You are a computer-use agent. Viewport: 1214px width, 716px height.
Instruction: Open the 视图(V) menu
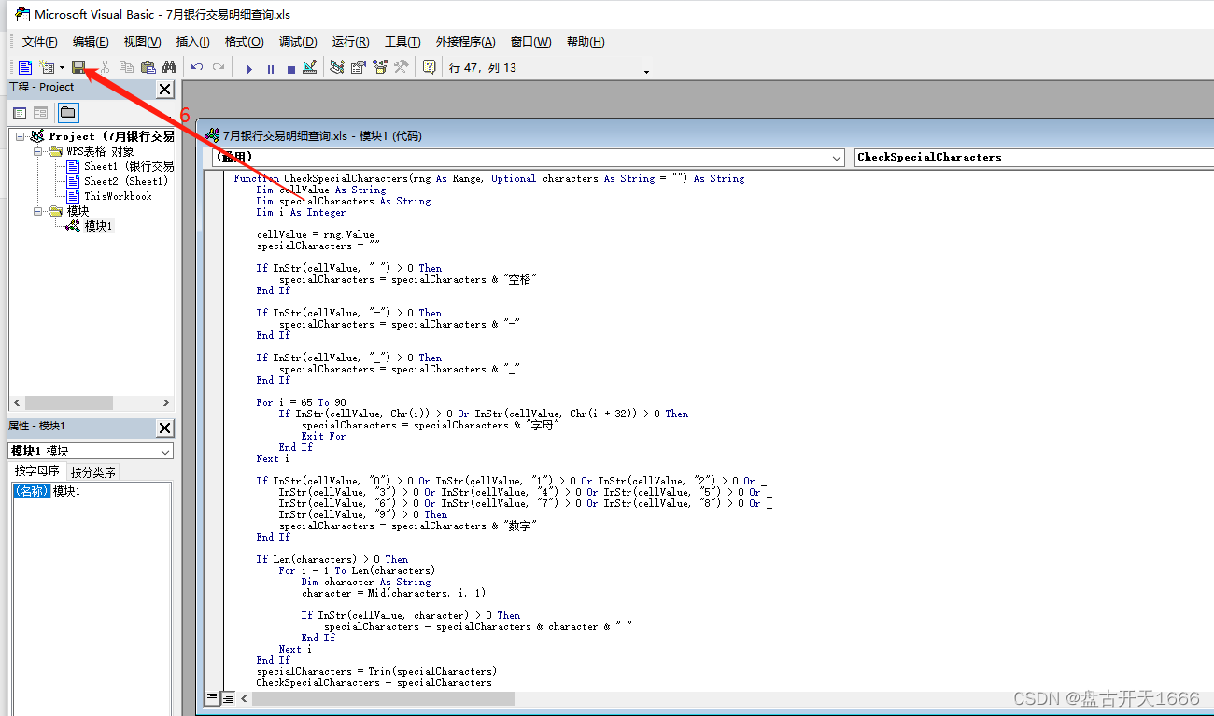coord(142,42)
